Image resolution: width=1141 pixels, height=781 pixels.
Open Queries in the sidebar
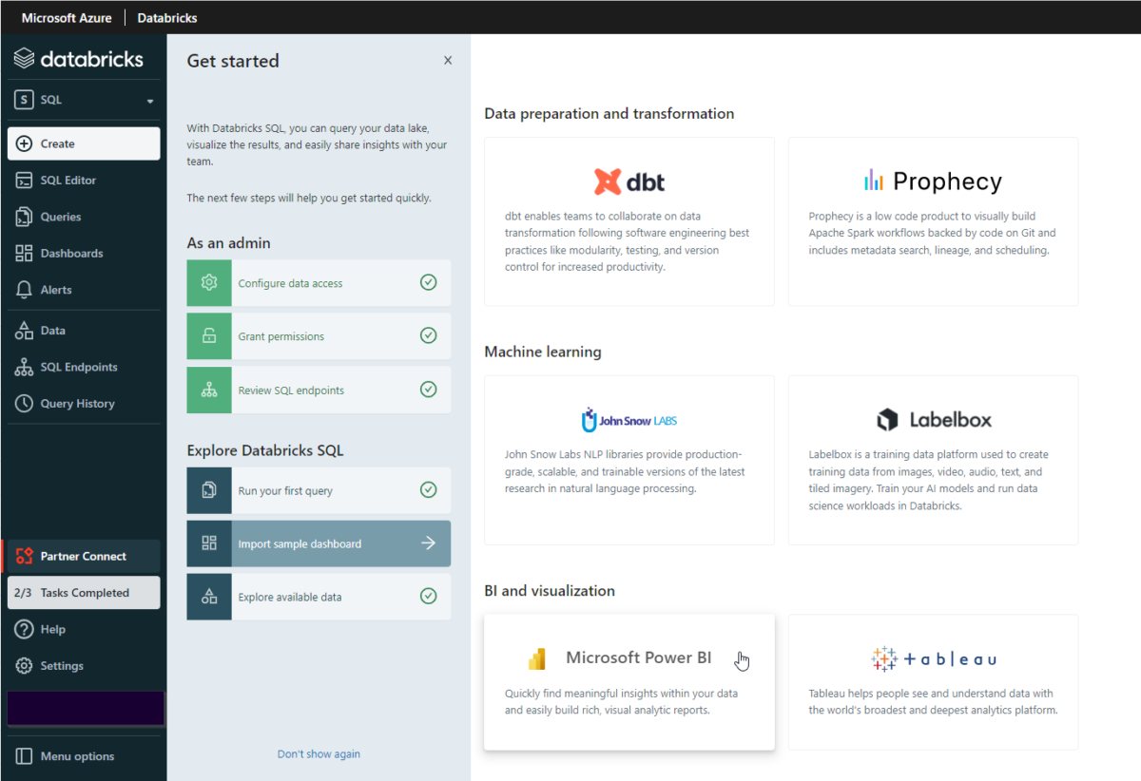tap(63, 216)
